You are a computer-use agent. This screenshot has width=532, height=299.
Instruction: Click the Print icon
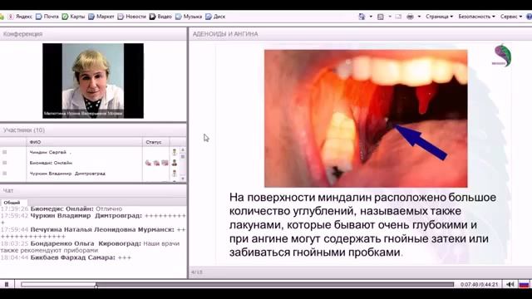[x=410, y=17]
